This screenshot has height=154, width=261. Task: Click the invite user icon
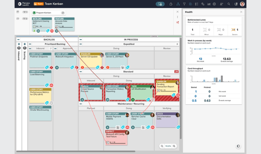(222, 4)
